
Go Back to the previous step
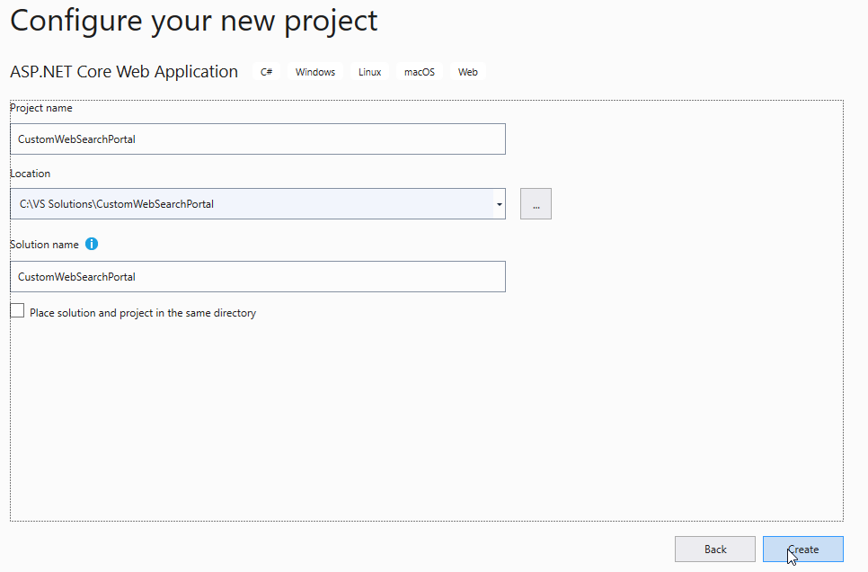714,550
